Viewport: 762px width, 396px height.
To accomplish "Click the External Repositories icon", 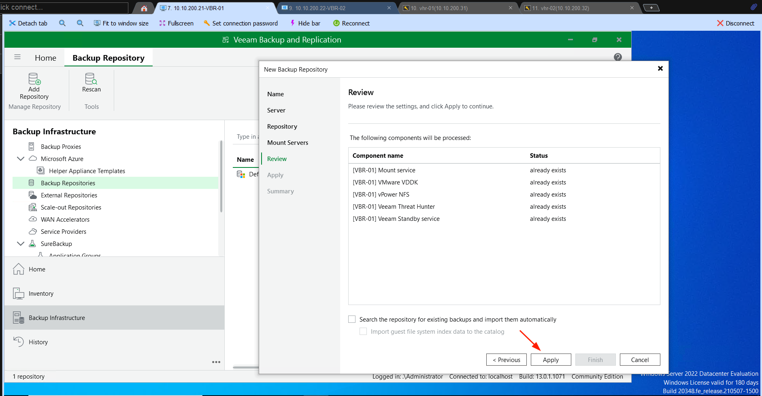I will [33, 195].
